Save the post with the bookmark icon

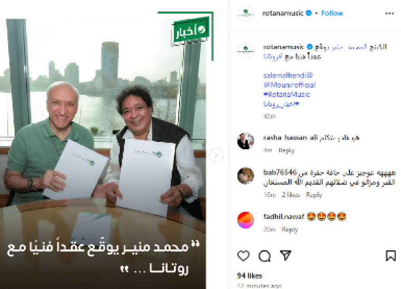coord(391,255)
